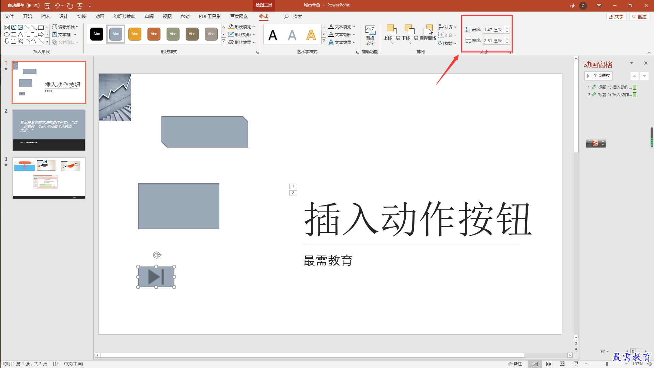Screen dimensions: 654x368
Task: Click 上移一层 bring forward icon
Action: tap(392, 34)
